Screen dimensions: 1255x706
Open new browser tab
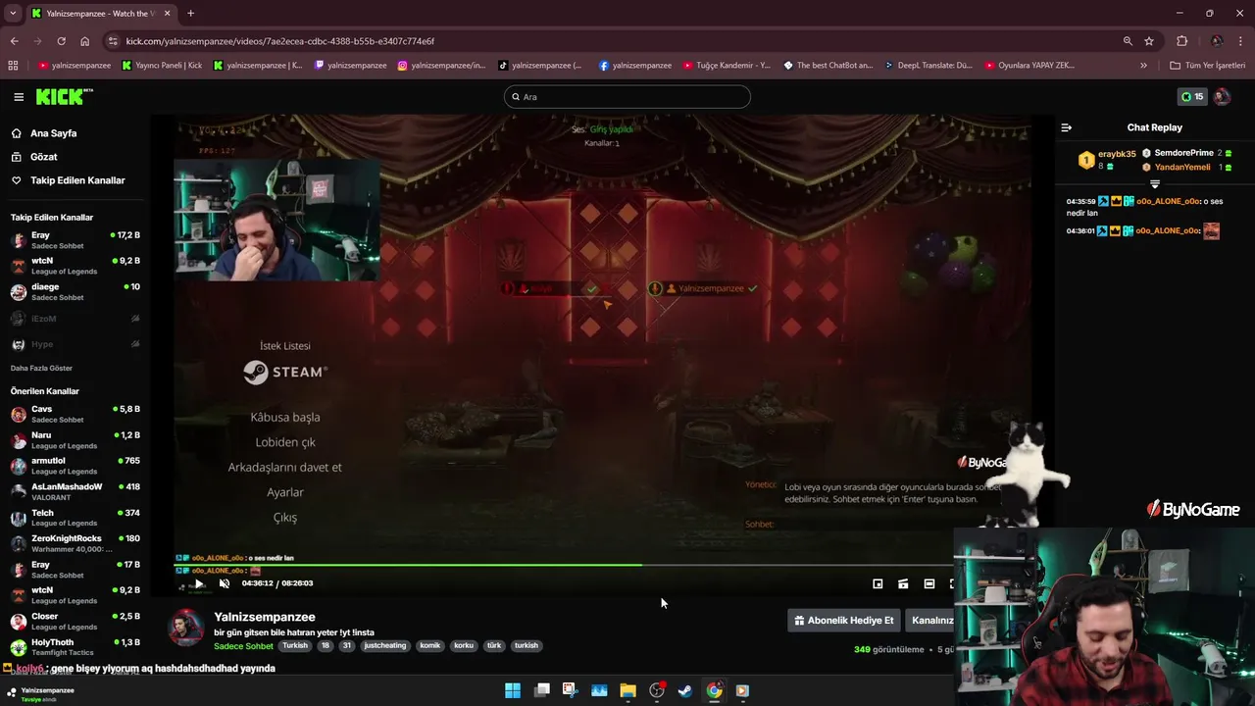pyautogui.click(x=190, y=14)
